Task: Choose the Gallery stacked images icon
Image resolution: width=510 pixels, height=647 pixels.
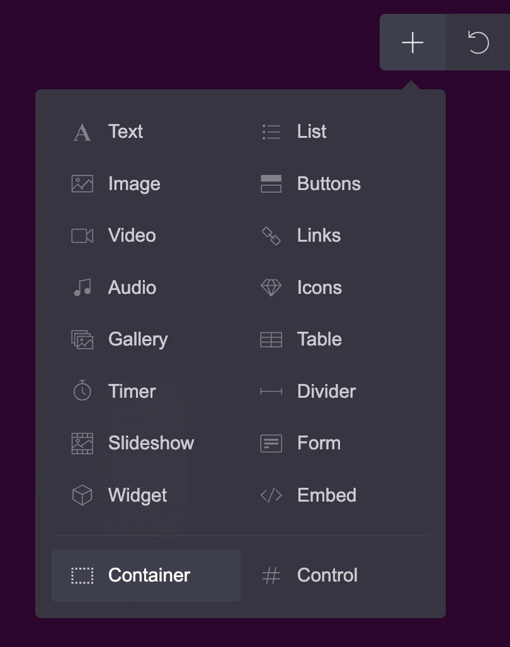Action: click(x=82, y=340)
